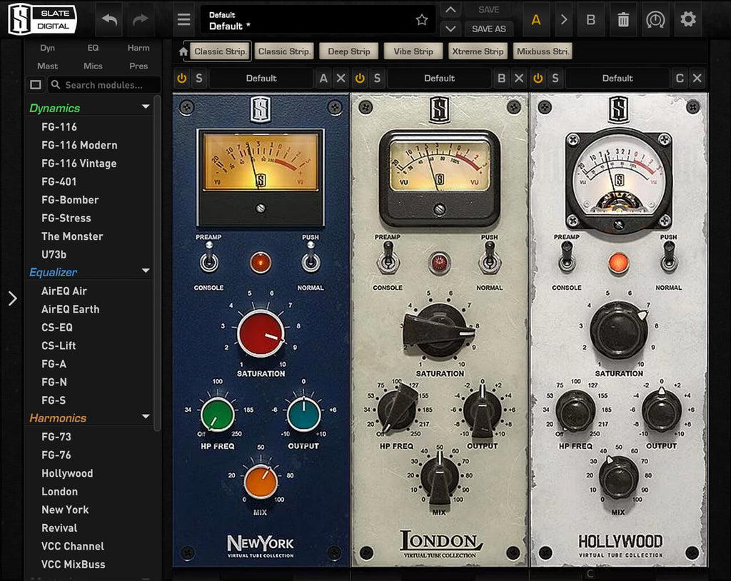
Task: Select VCC Channel in module list
Action: 73,546
